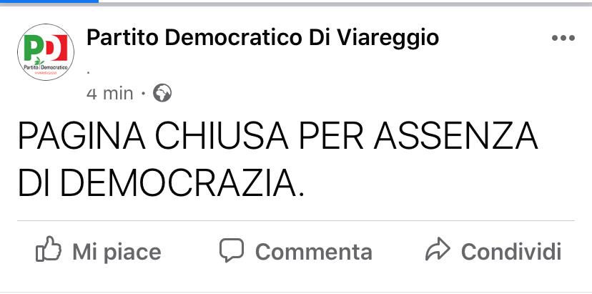Click the gray unfilled part of the top bar

[345, 4]
